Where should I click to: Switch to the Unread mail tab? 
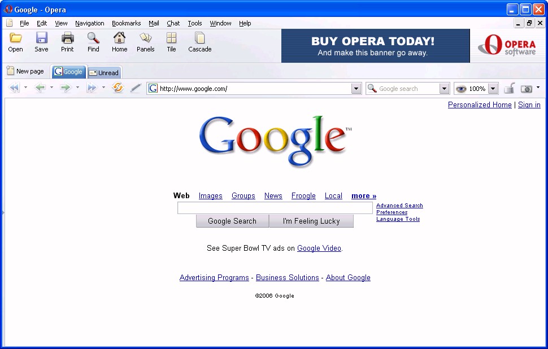coord(104,72)
